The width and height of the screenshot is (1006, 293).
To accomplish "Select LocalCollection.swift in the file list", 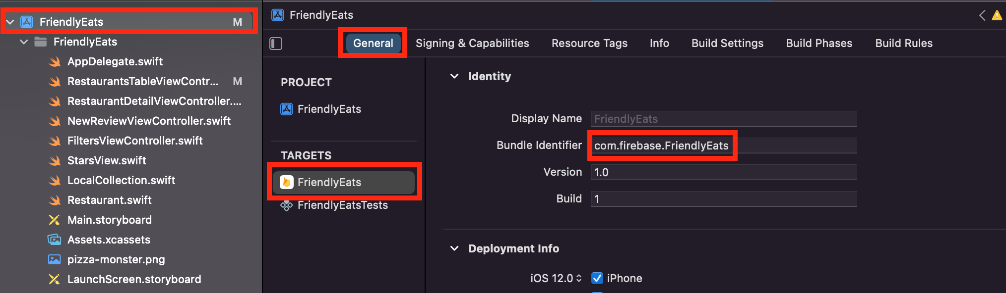I will point(121,180).
